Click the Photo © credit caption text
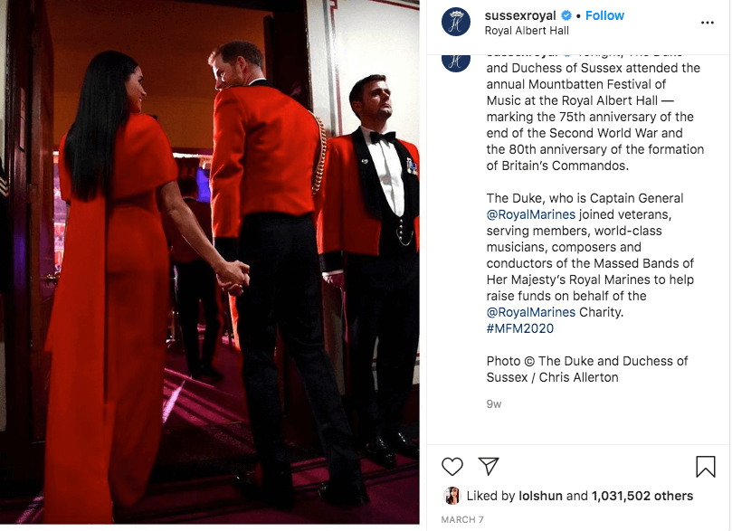Image resolution: width=732 pixels, height=531 pixels. 587,369
